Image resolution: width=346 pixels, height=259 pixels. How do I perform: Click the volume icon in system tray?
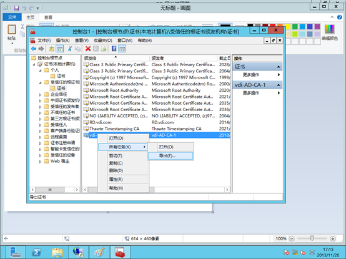click(x=303, y=252)
